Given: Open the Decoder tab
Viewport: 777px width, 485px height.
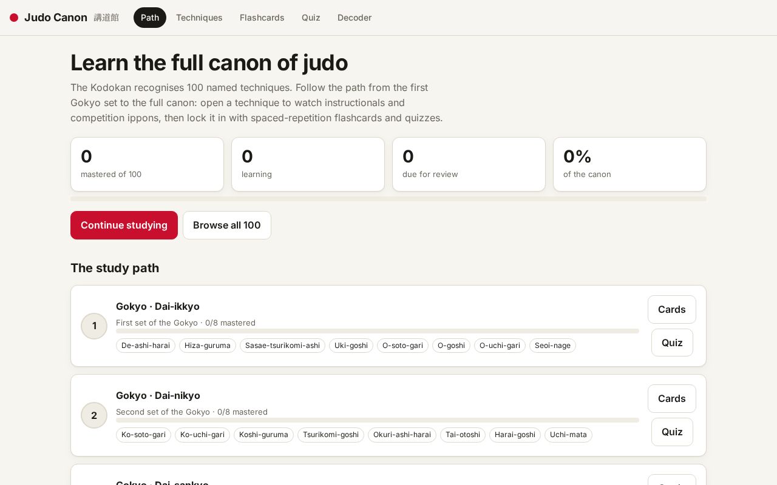Looking at the screenshot, I should [x=355, y=18].
